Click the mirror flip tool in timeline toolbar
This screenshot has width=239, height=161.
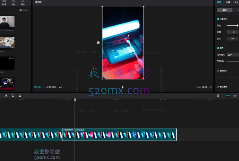point(6,96)
